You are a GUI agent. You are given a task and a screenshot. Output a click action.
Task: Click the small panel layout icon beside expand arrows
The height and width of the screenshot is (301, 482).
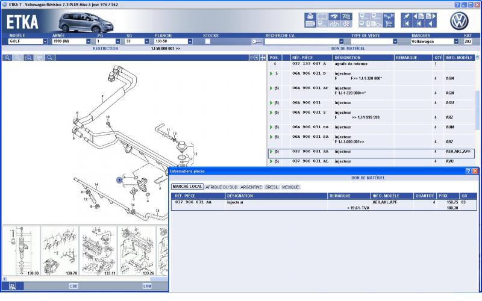254,58
